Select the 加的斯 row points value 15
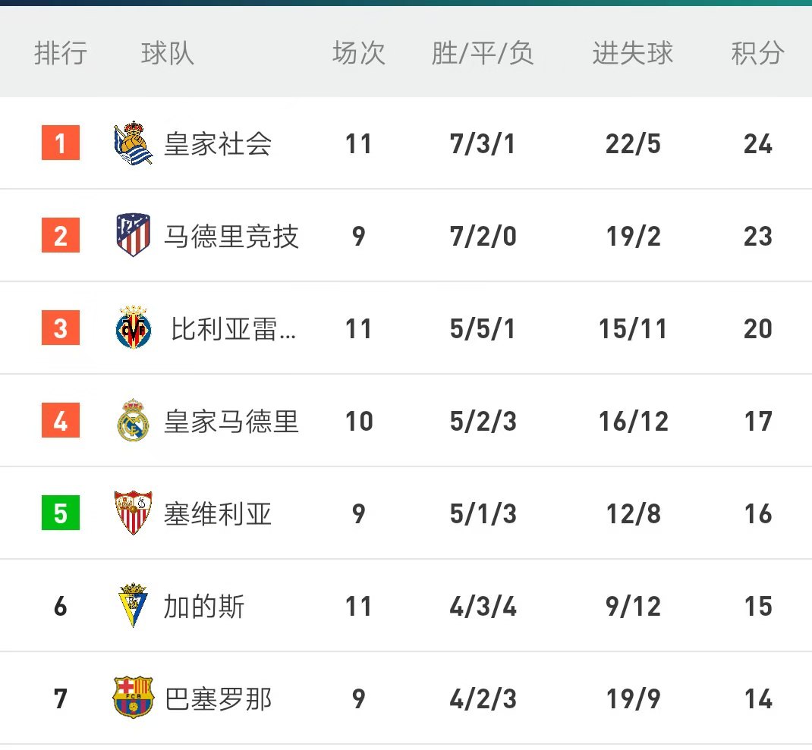Screen dimensions: 812x750 tap(758, 606)
